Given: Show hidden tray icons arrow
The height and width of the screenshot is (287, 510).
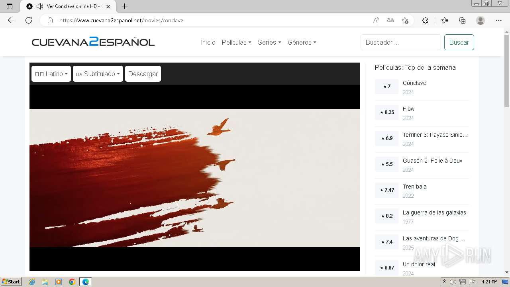Looking at the screenshot, I should point(444,282).
